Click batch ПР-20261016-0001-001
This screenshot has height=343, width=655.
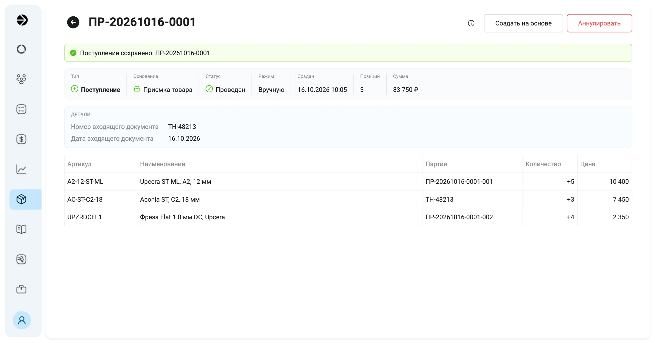pos(459,182)
